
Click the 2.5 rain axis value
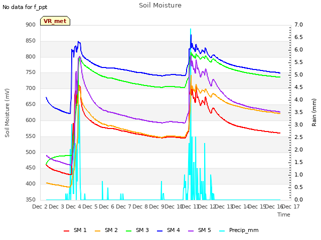pos(298,137)
